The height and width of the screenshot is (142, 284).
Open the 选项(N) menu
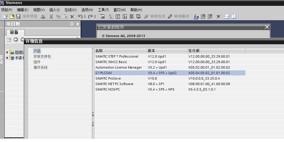pos(87,10)
